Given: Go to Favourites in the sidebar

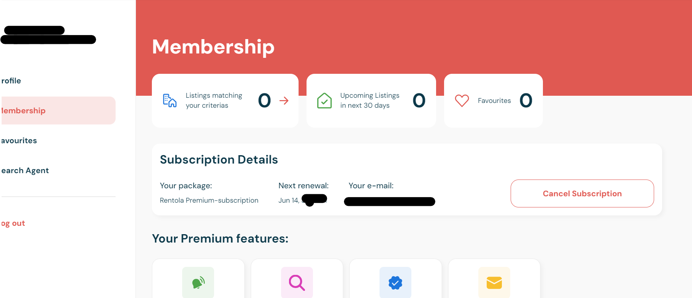Looking at the screenshot, I should [x=19, y=140].
